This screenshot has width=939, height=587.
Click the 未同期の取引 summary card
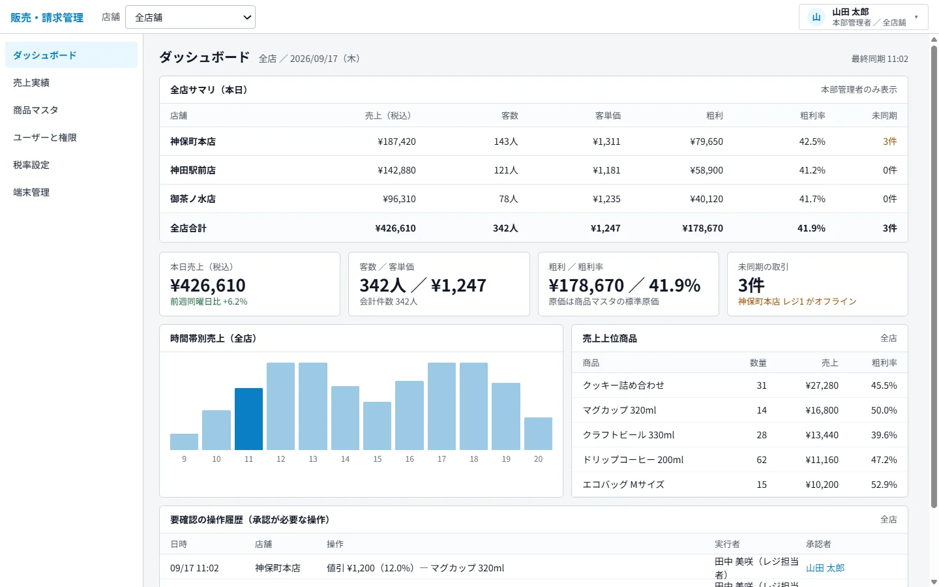pyautogui.click(x=817, y=284)
